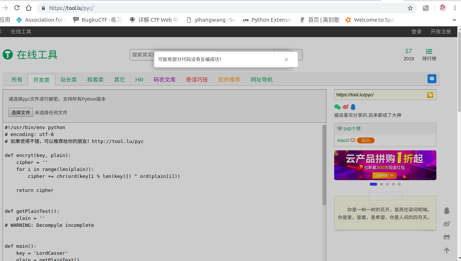Click 选择文件 to choose a pyc file
The image size is (461, 261).
click(x=21, y=112)
